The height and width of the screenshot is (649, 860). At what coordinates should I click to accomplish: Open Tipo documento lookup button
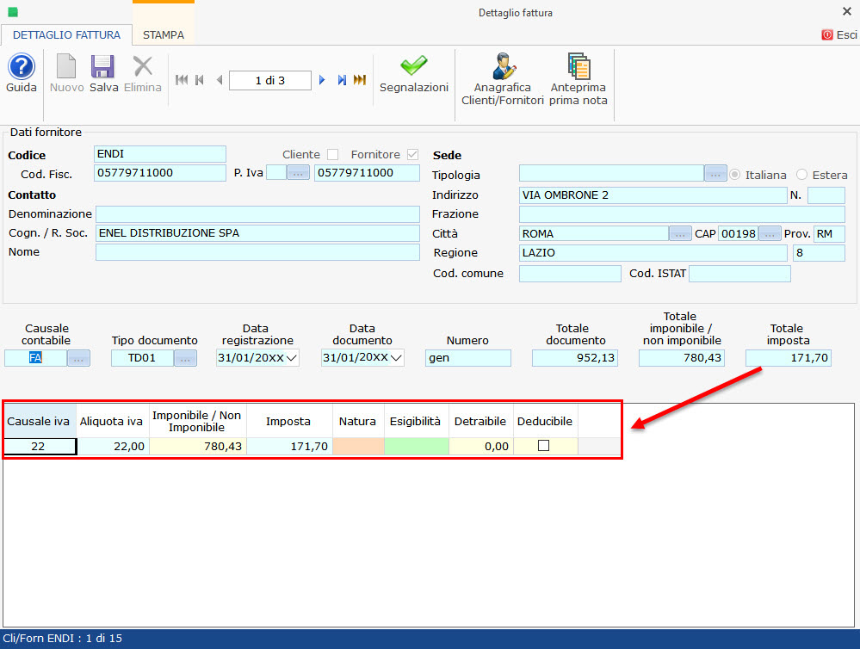(185, 358)
